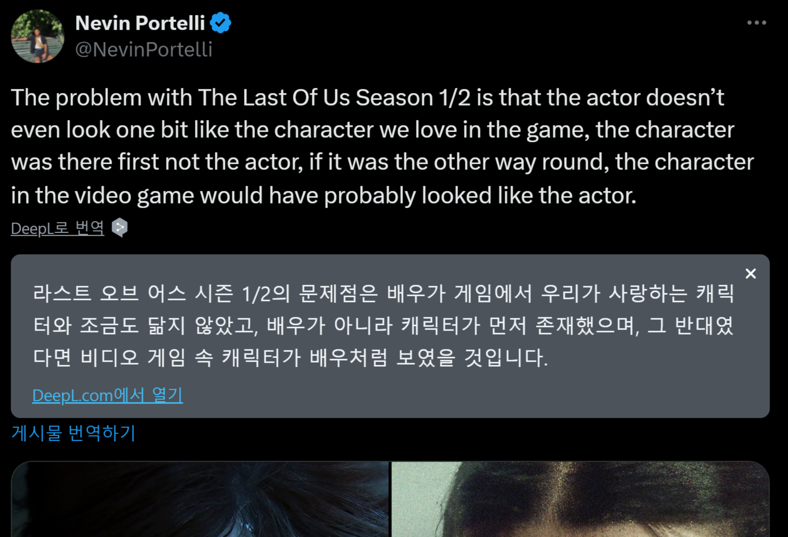Click tweet line starting "was there first"
This screenshot has height=537, width=788.
382,162
